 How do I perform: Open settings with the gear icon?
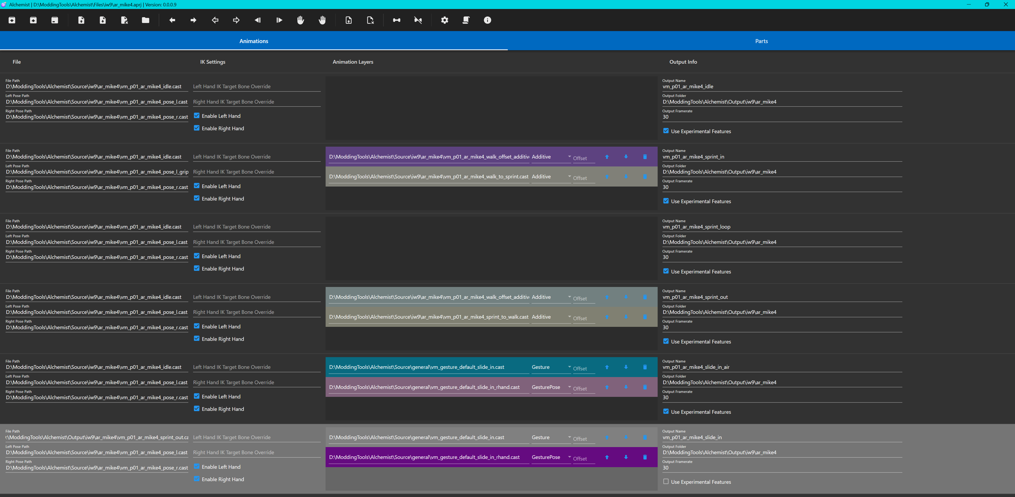445,20
